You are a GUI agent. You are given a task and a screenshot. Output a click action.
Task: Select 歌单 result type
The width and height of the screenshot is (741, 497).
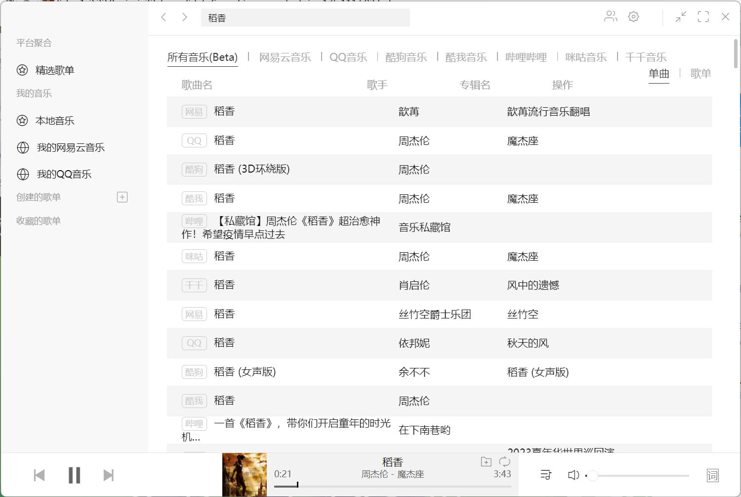(700, 74)
